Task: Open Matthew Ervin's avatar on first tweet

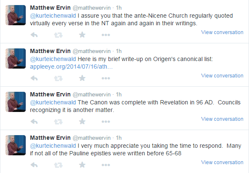Action: tap(16, 15)
